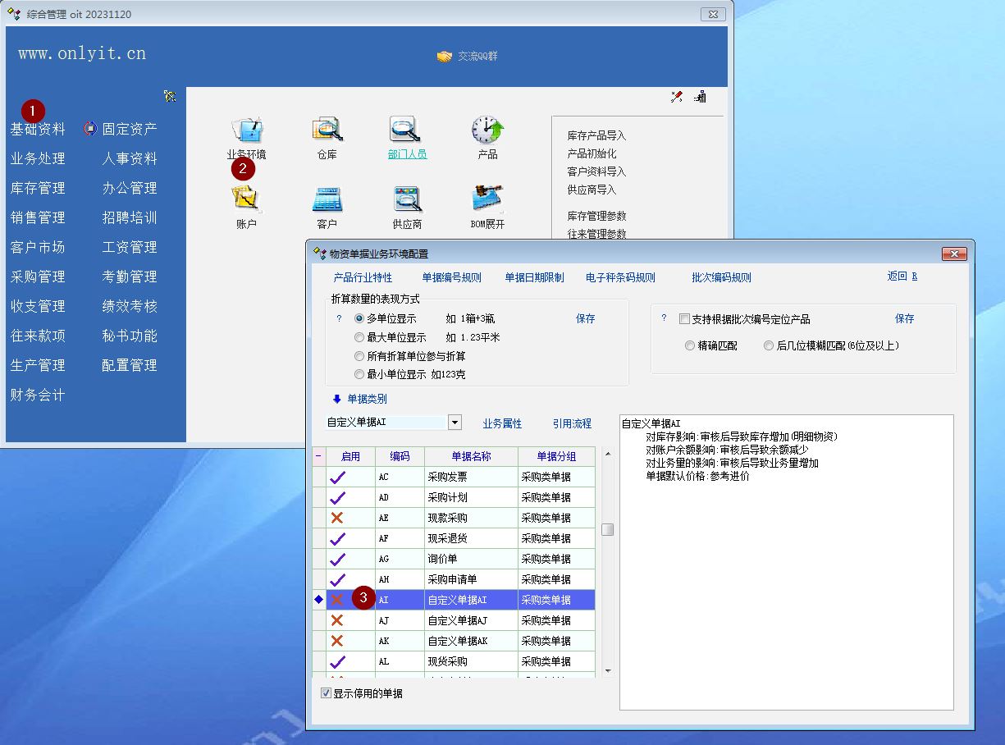Open the 业务环境 icon
This screenshot has width=1005, height=745.
tap(246, 131)
